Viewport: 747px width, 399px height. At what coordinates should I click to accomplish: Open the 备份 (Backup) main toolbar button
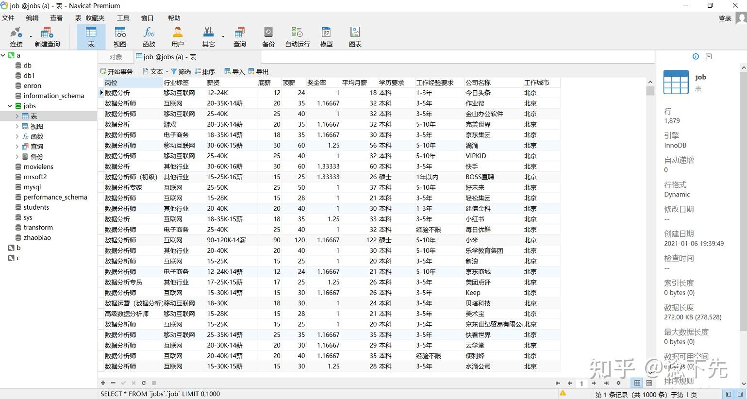point(268,37)
